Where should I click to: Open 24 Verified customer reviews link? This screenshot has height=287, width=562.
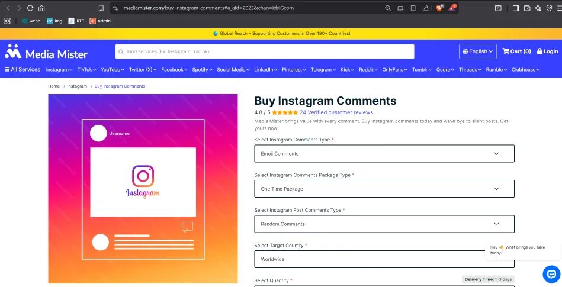coord(336,112)
